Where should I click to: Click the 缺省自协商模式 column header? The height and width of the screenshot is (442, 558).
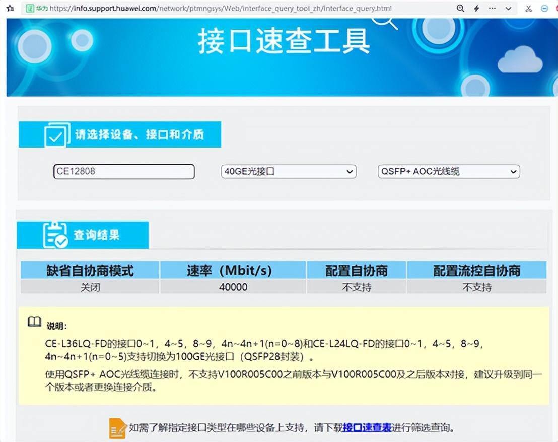coord(90,271)
